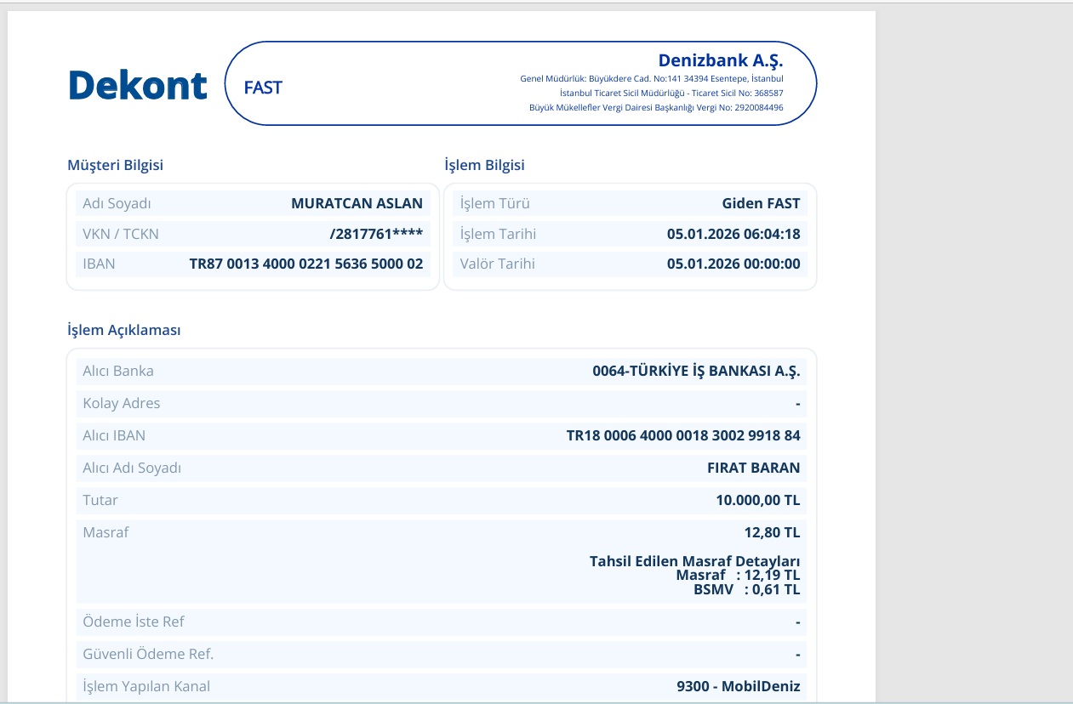The width and height of the screenshot is (1073, 704).
Task: Click the IBAN label in Müşteri Bilgisi
Action: coord(99,264)
